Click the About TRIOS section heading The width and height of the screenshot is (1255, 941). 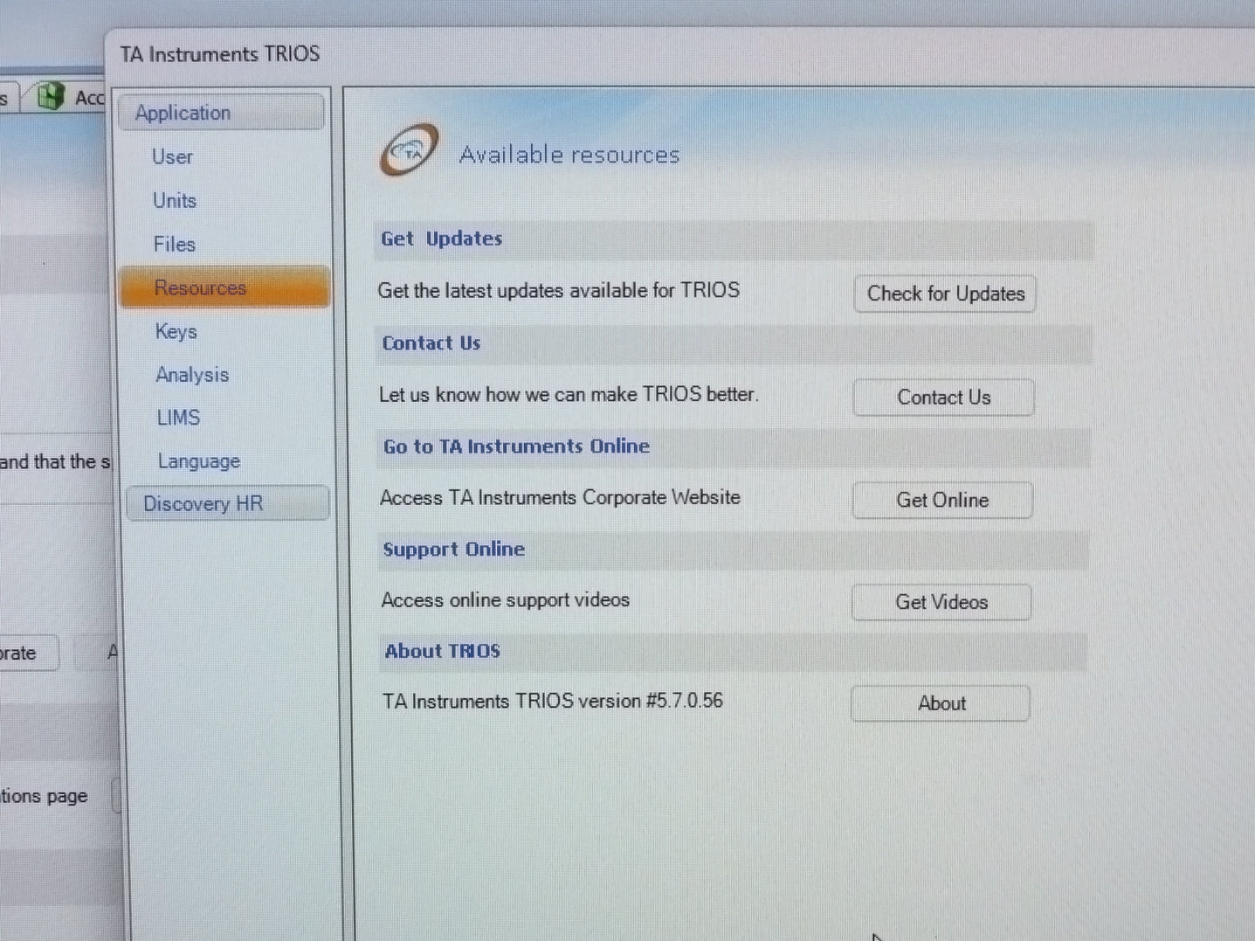click(x=443, y=651)
